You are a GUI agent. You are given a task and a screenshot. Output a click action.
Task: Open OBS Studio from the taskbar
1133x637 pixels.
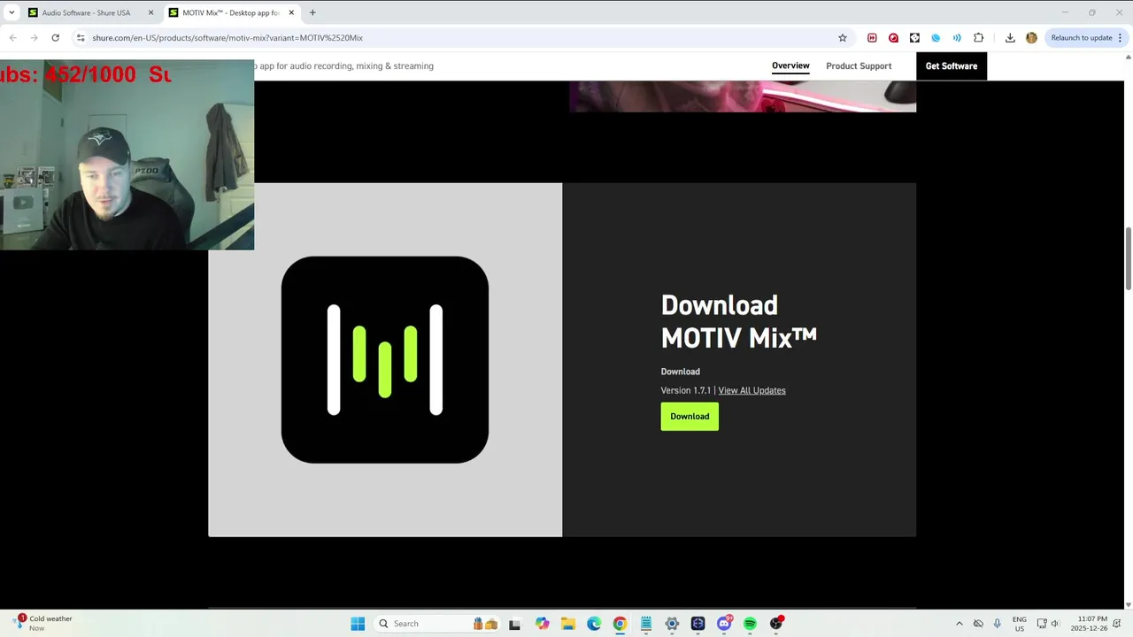coord(776,624)
